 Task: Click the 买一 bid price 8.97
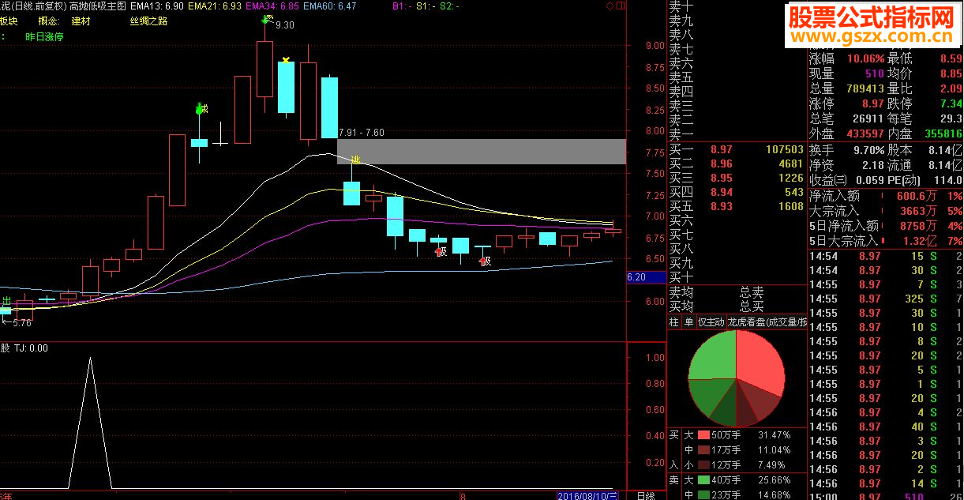722,149
